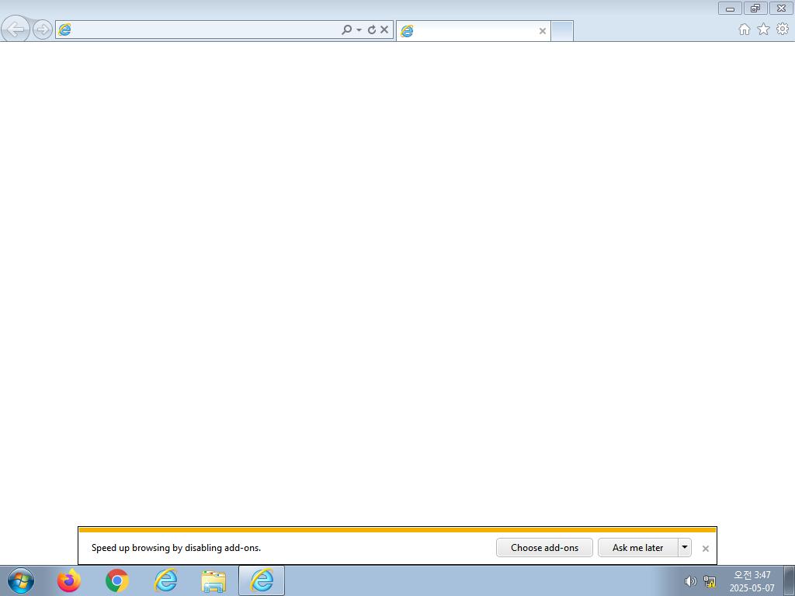Select the open blank browser tab
Image resolution: width=795 pixels, height=596 pixels.
(473, 31)
